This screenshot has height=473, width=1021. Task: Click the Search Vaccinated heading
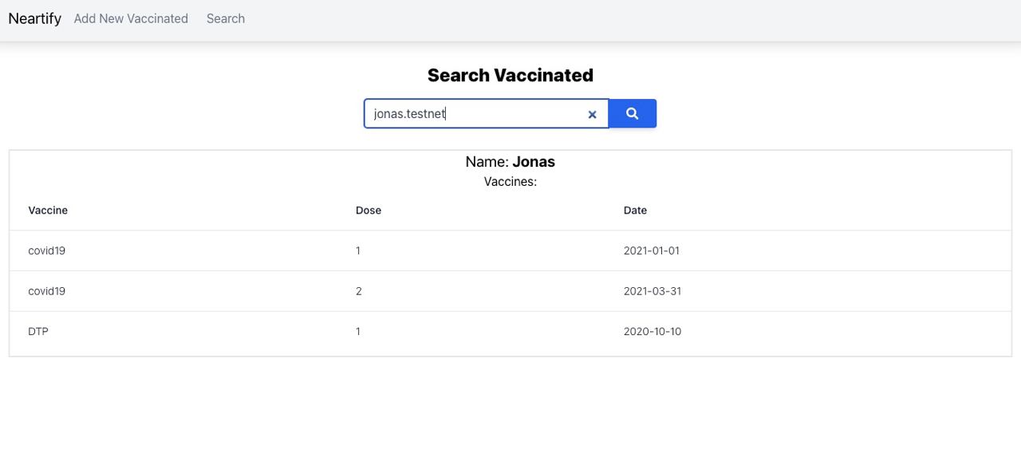[x=510, y=75]
